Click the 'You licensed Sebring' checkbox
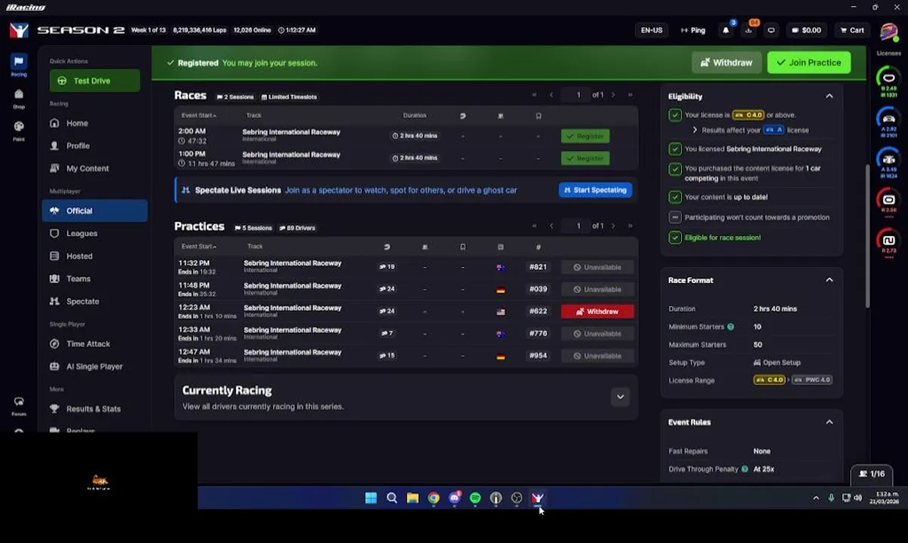The image size is (908, 543). (x=675, y=149)
